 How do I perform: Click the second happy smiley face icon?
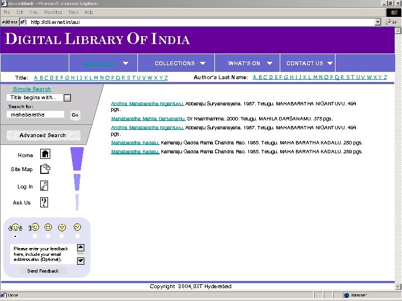coord(34,227)
